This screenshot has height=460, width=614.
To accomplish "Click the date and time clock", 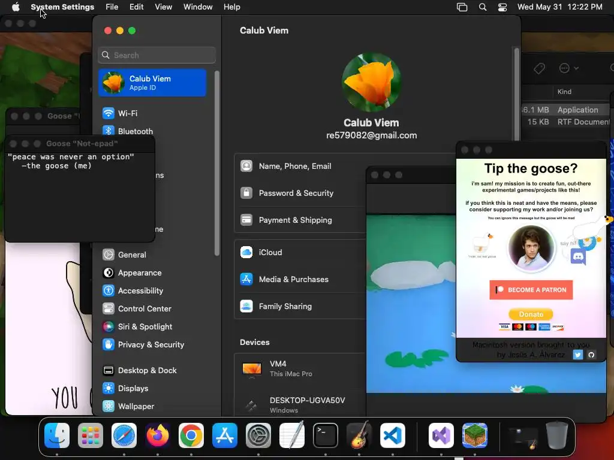I will click(x=559, y=7).
